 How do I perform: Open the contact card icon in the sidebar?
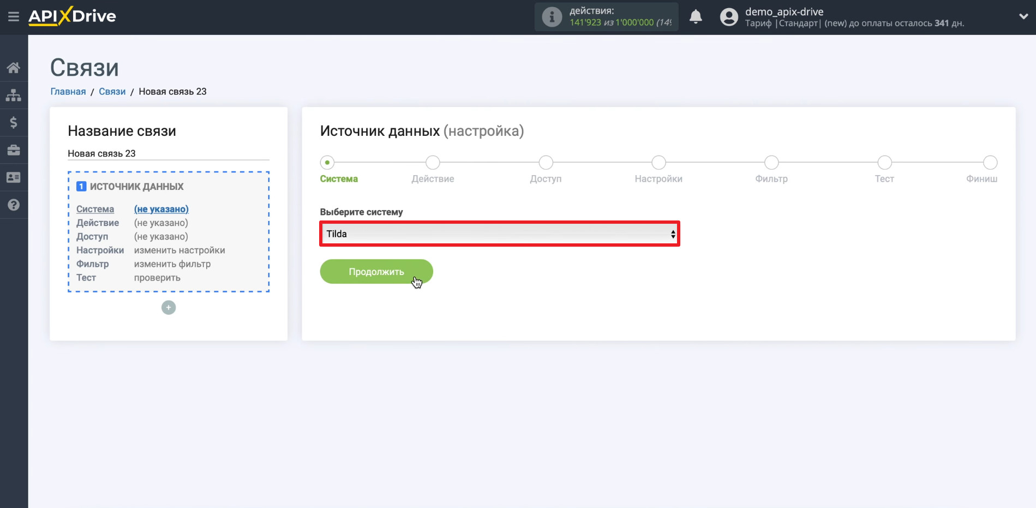14,177
